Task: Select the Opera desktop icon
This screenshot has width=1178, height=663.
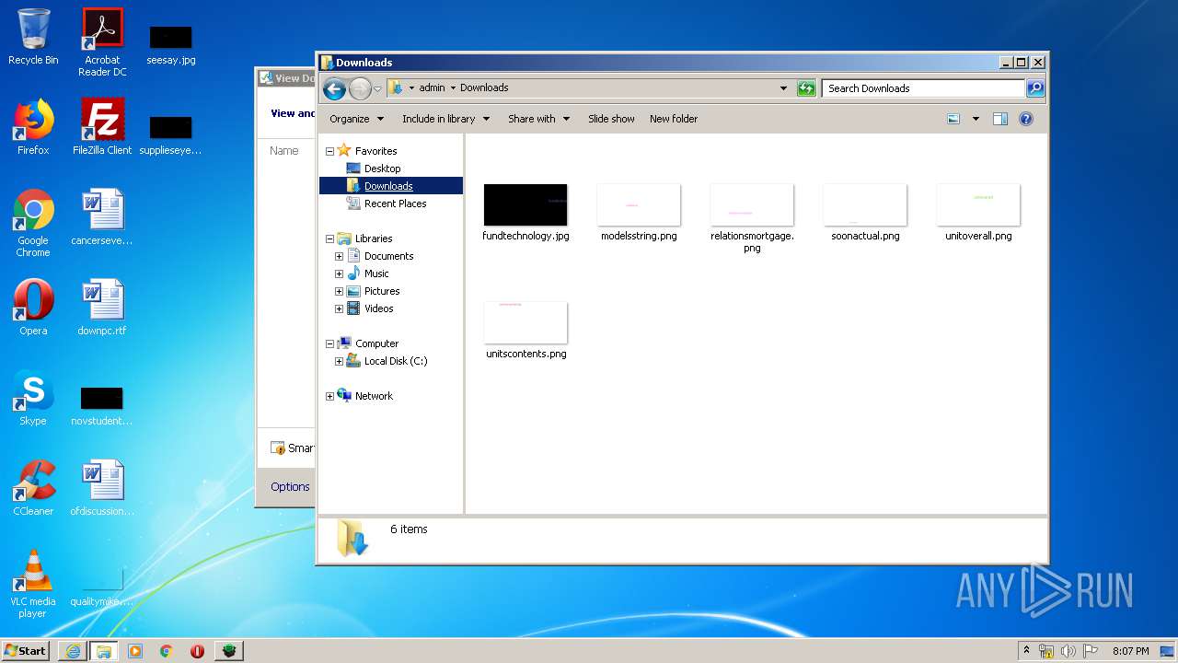Action: point(33,308)
